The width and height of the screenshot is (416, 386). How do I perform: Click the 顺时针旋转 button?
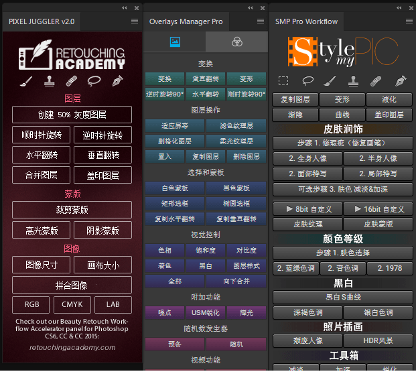[x=41, y=135]
